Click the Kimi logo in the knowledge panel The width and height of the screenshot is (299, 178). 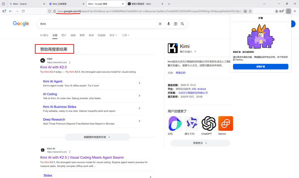point(173,48)
